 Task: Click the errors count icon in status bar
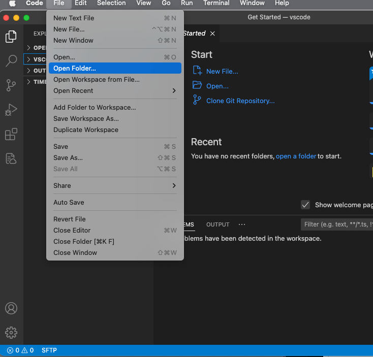[10, 350]
